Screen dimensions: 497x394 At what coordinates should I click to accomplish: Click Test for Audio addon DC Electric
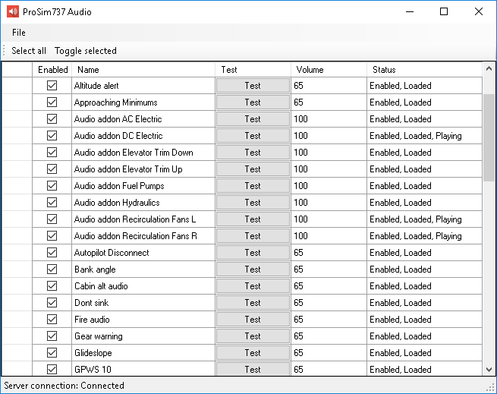253,135
